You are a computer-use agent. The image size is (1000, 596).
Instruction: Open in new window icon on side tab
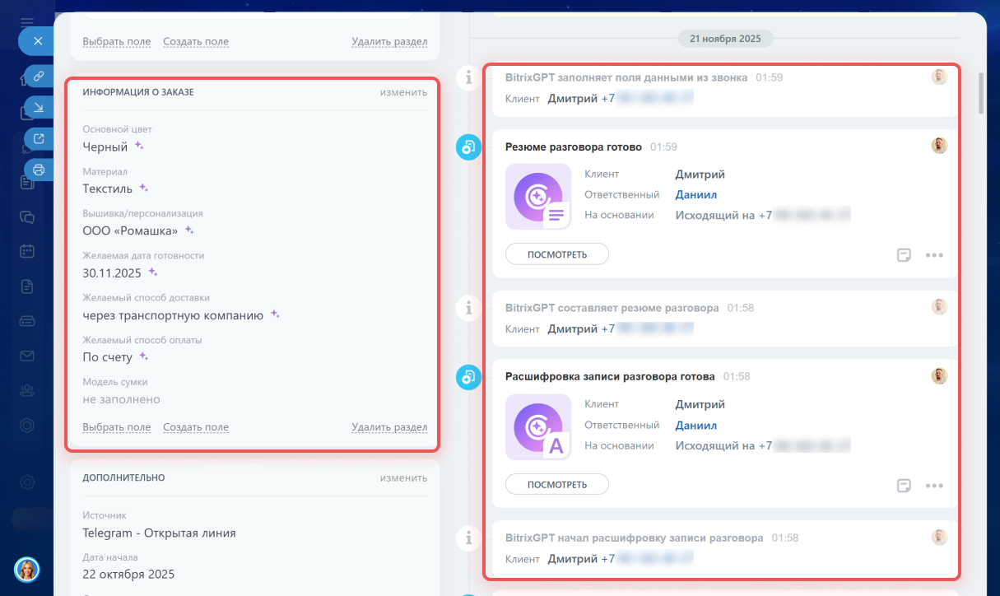[x=38, y=138]
